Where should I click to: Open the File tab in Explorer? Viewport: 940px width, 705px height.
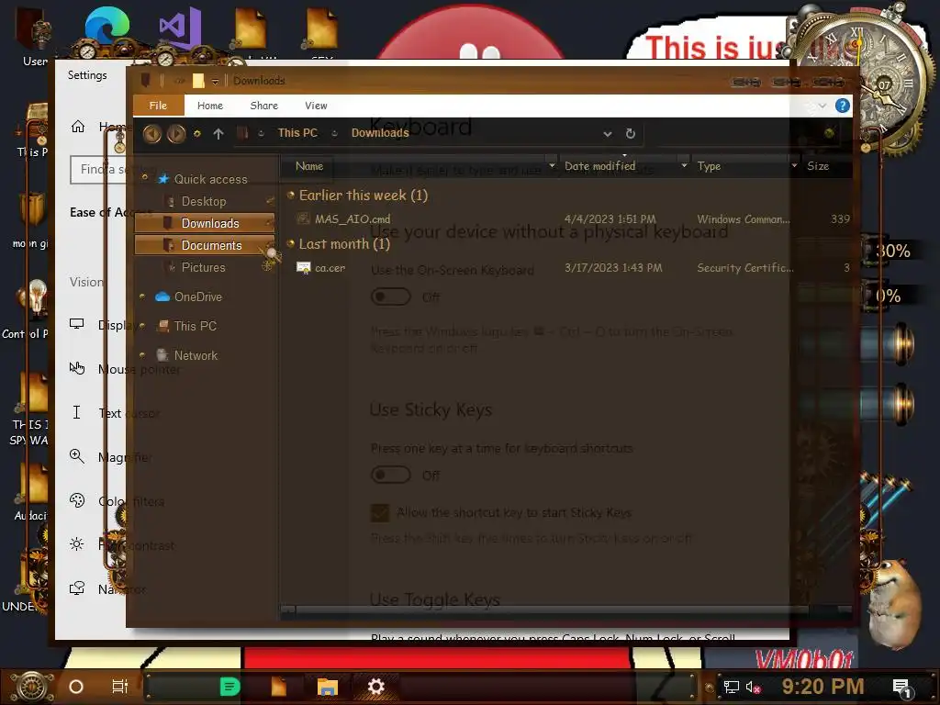pos(158,106)
